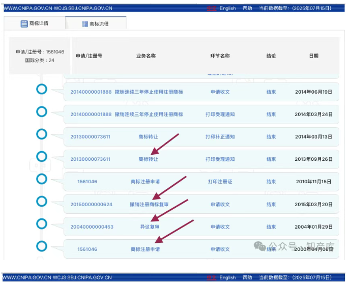The height and width of the screenshot is (282, 347).
Task: Click the WeChat logo near 公众号 text
Action: pyautogui.click(x=261, y=246)
